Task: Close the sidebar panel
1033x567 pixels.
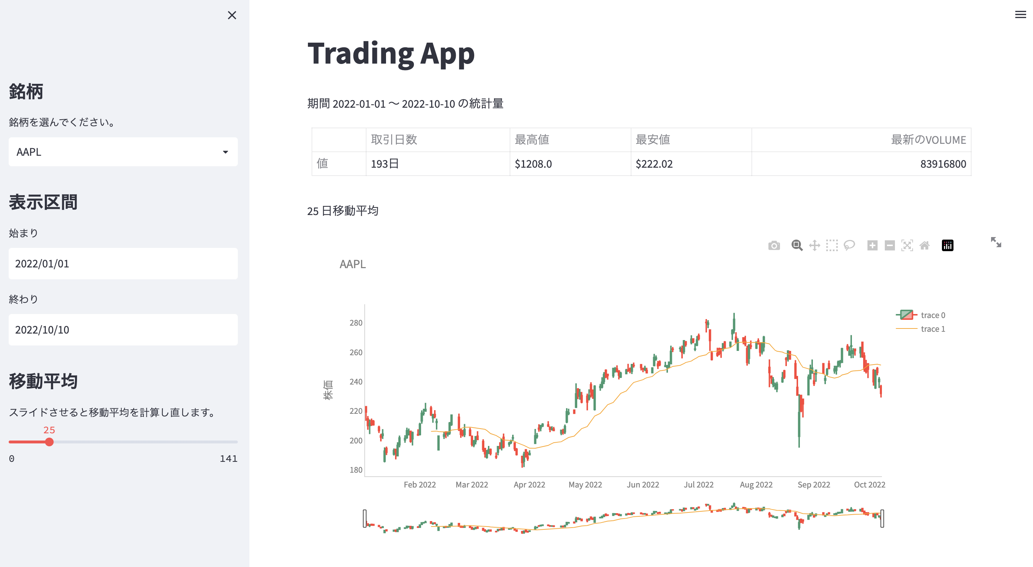Action: pyautogui.click(x=232, y=16)
